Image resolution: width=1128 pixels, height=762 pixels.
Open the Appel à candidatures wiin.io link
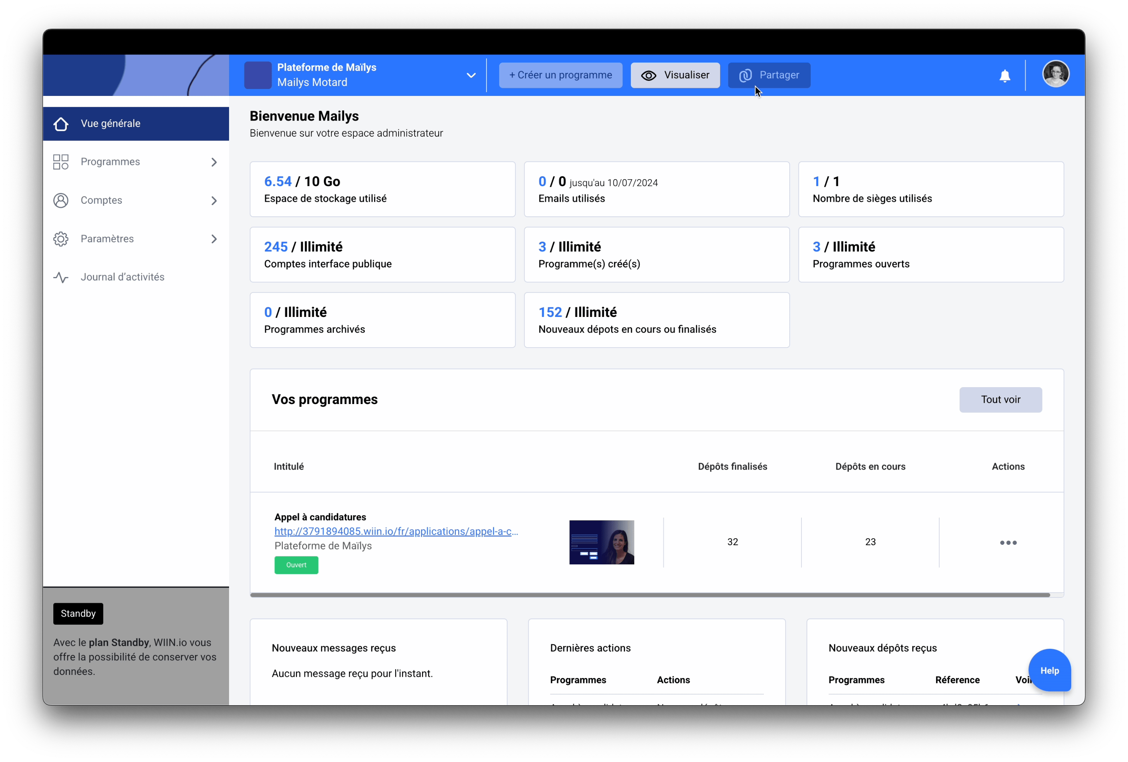coord(396,531)
